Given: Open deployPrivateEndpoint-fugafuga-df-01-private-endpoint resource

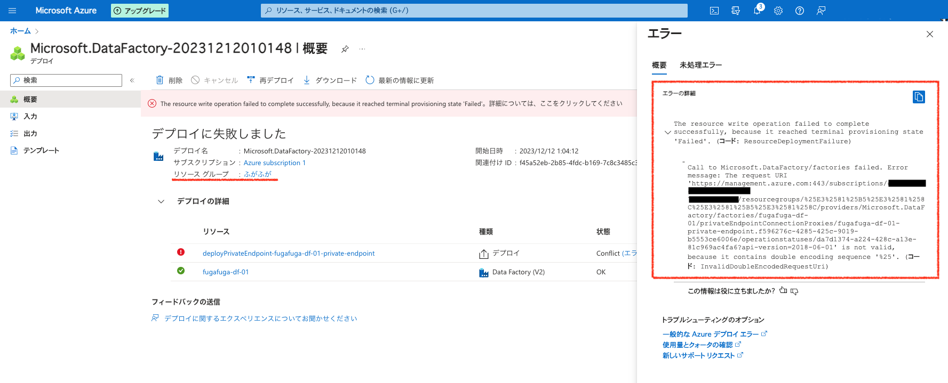Looking at the screenshot, I should [x=289, y=254].
